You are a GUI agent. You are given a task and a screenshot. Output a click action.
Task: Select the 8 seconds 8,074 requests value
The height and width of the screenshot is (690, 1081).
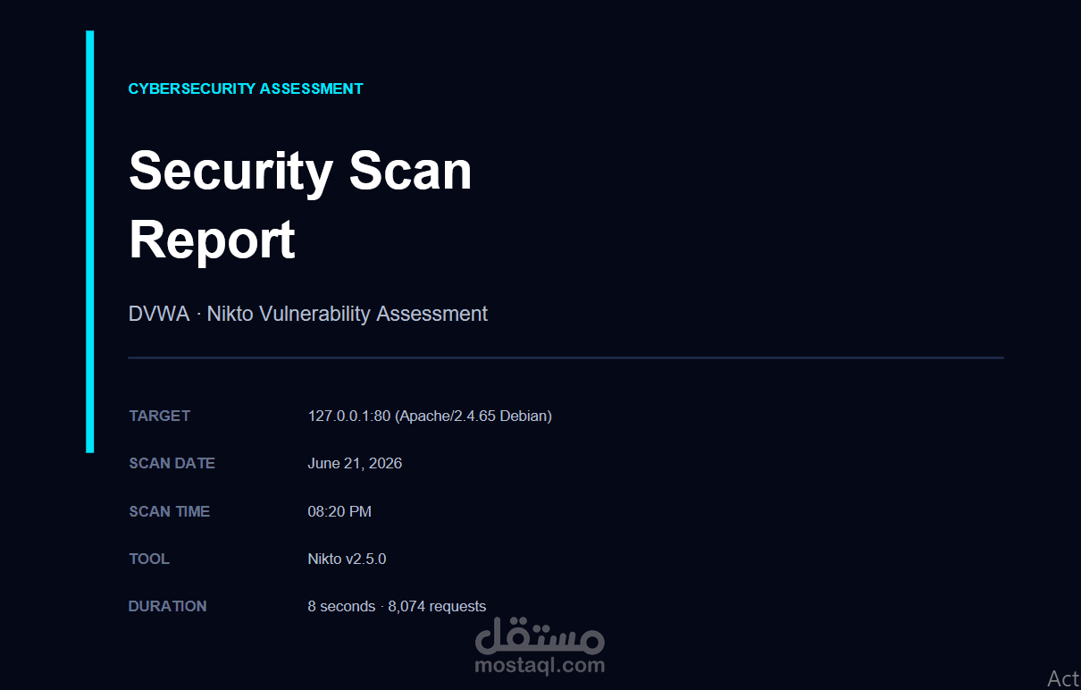pos(397,606)
